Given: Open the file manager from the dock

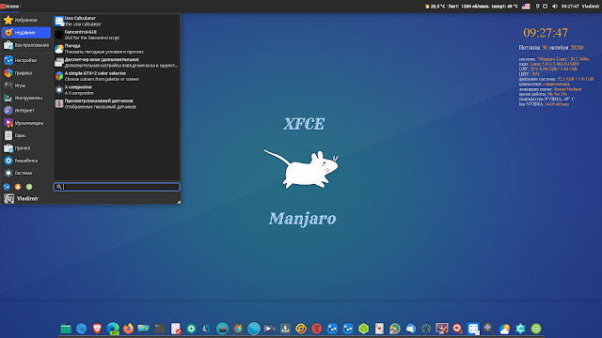Looking at the screenshot, I should (x=66, y=329).
